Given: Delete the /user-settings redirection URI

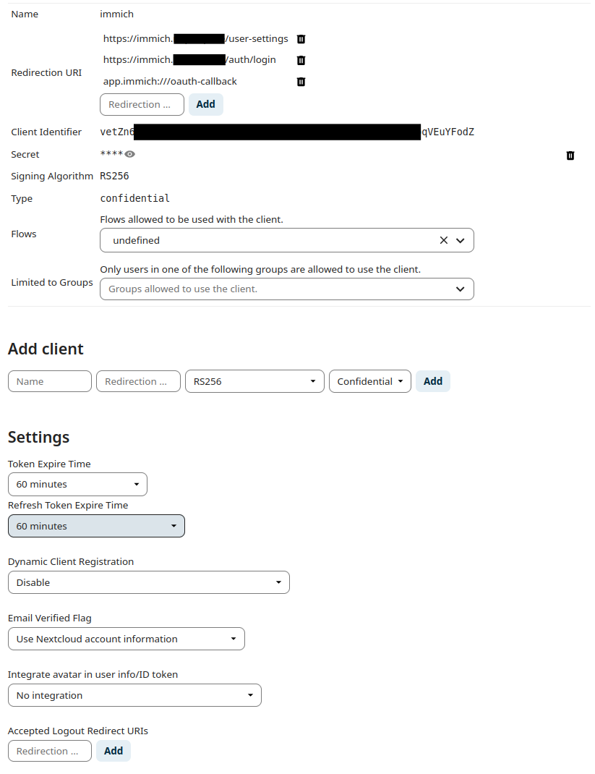Looking at the screenshot, I should tap(301, 39).
